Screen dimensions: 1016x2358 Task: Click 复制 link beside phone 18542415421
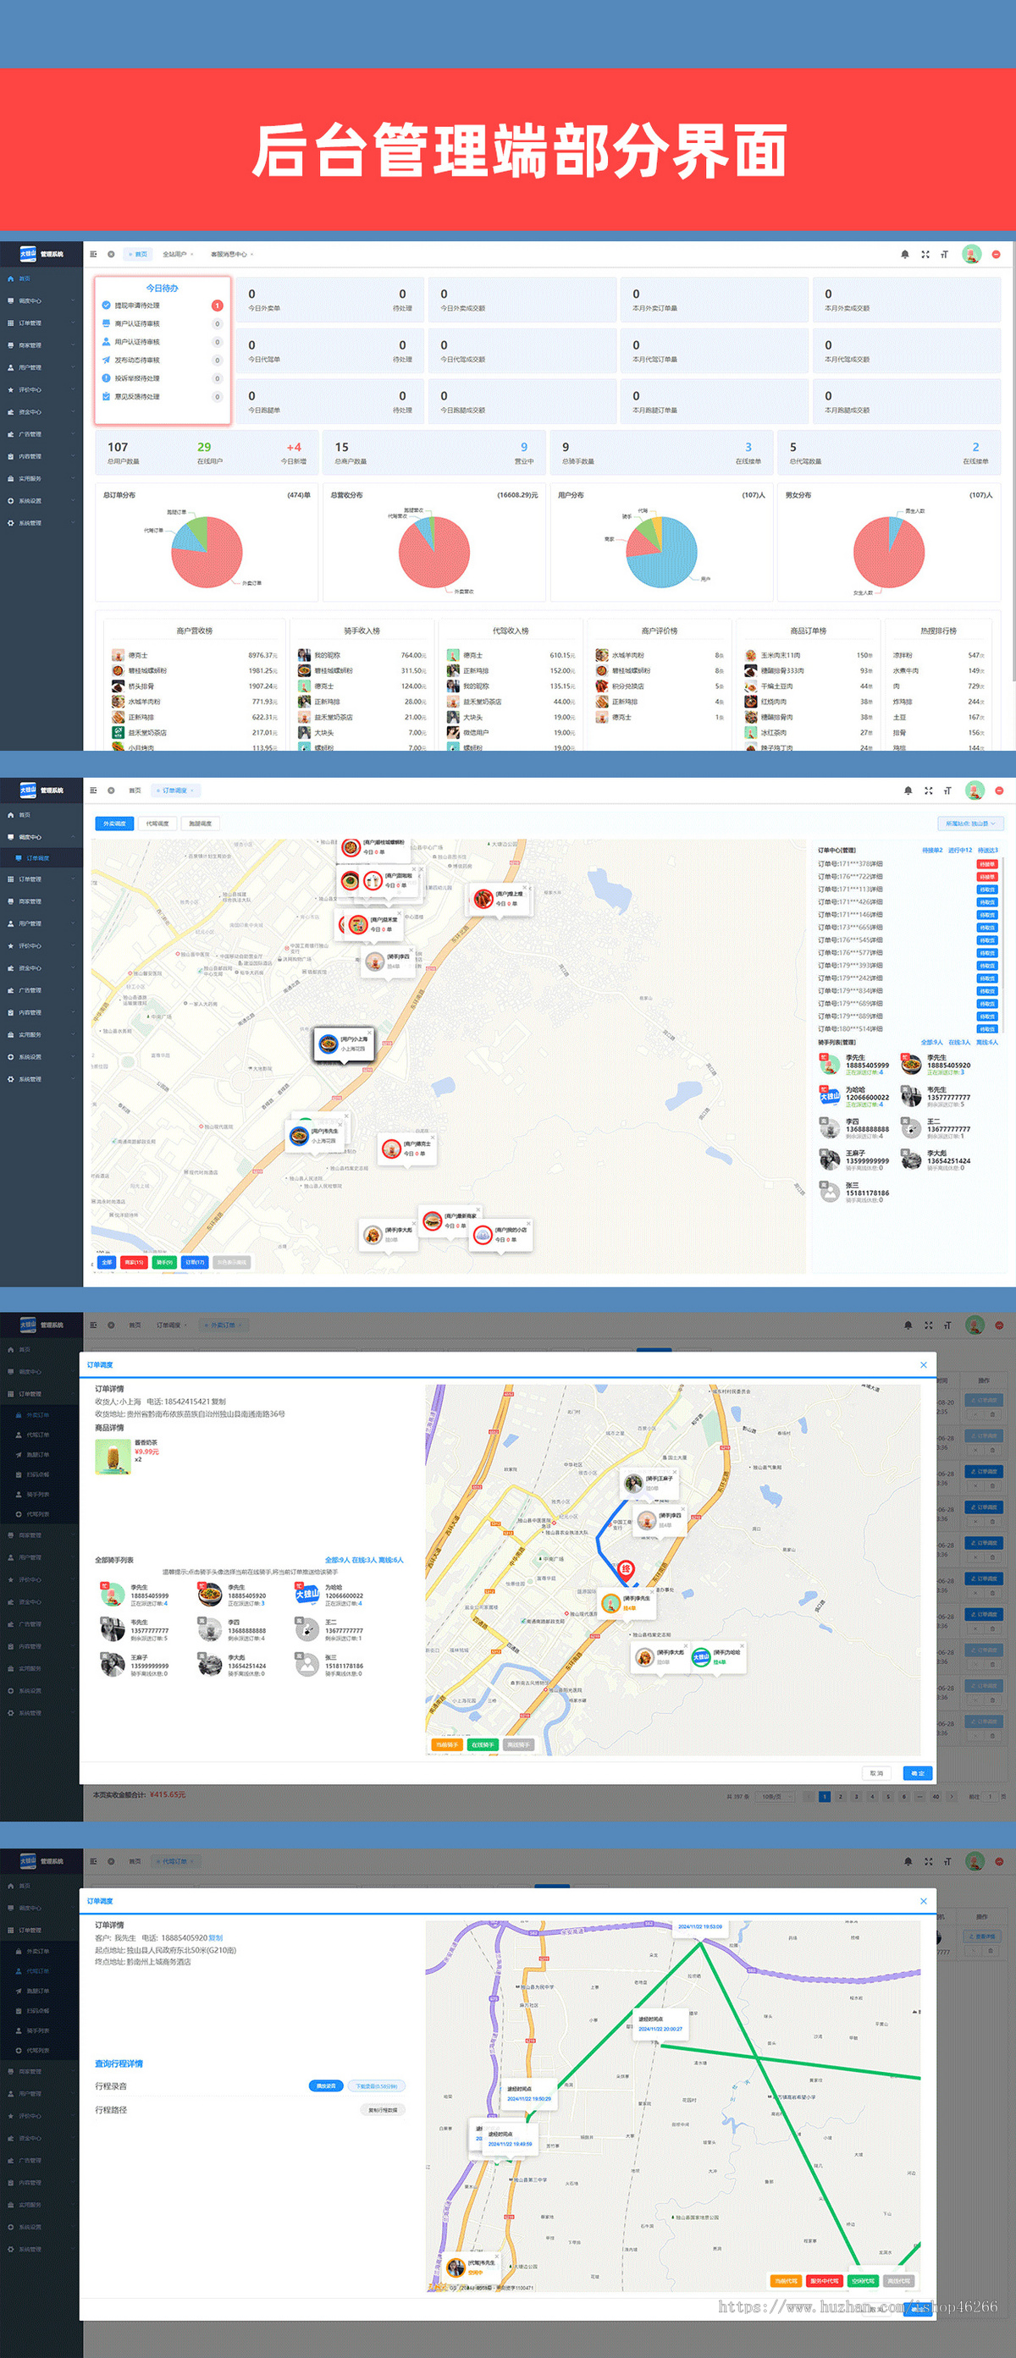point(219,1402)
